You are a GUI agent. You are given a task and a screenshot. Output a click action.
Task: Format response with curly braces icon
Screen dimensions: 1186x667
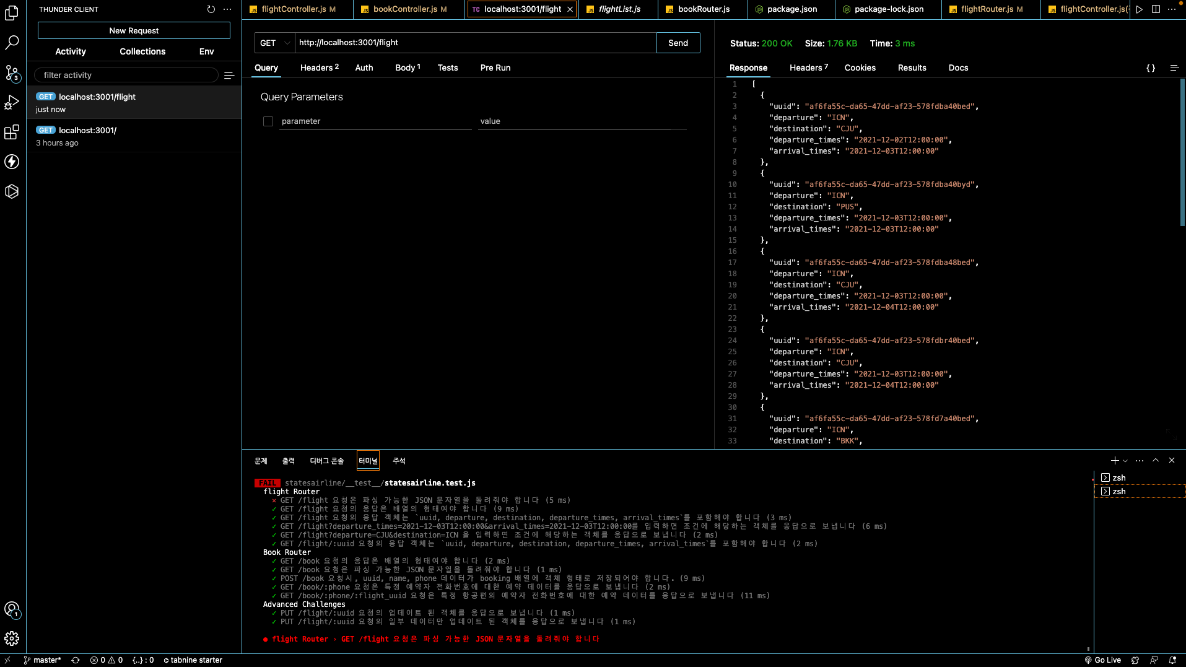pyautogui.click(x=1151, y=68)
